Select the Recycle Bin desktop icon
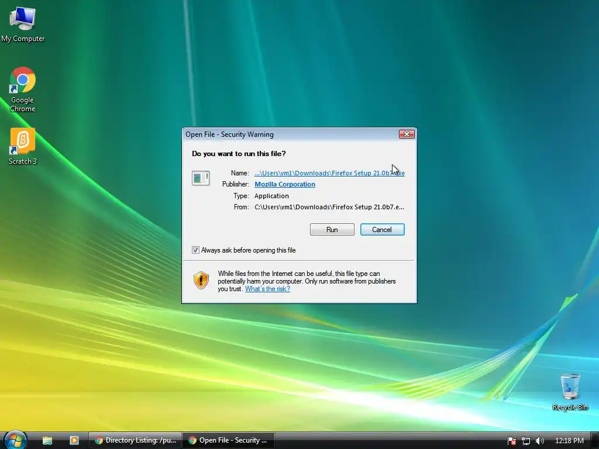The width and height of the screenshot is (599, 449). pos(570,391)
